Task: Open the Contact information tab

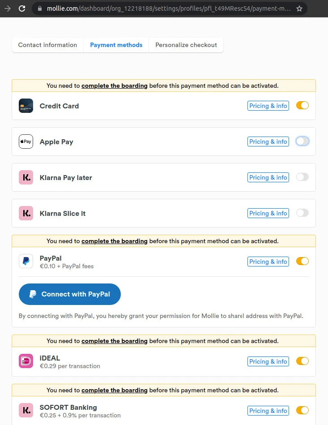Action: coord(47,45)
